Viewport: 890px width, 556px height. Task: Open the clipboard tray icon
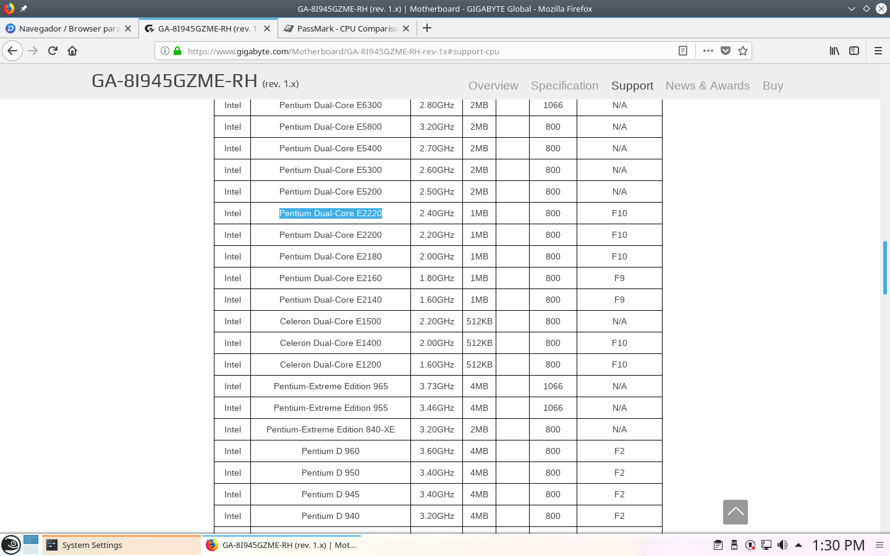718,545
